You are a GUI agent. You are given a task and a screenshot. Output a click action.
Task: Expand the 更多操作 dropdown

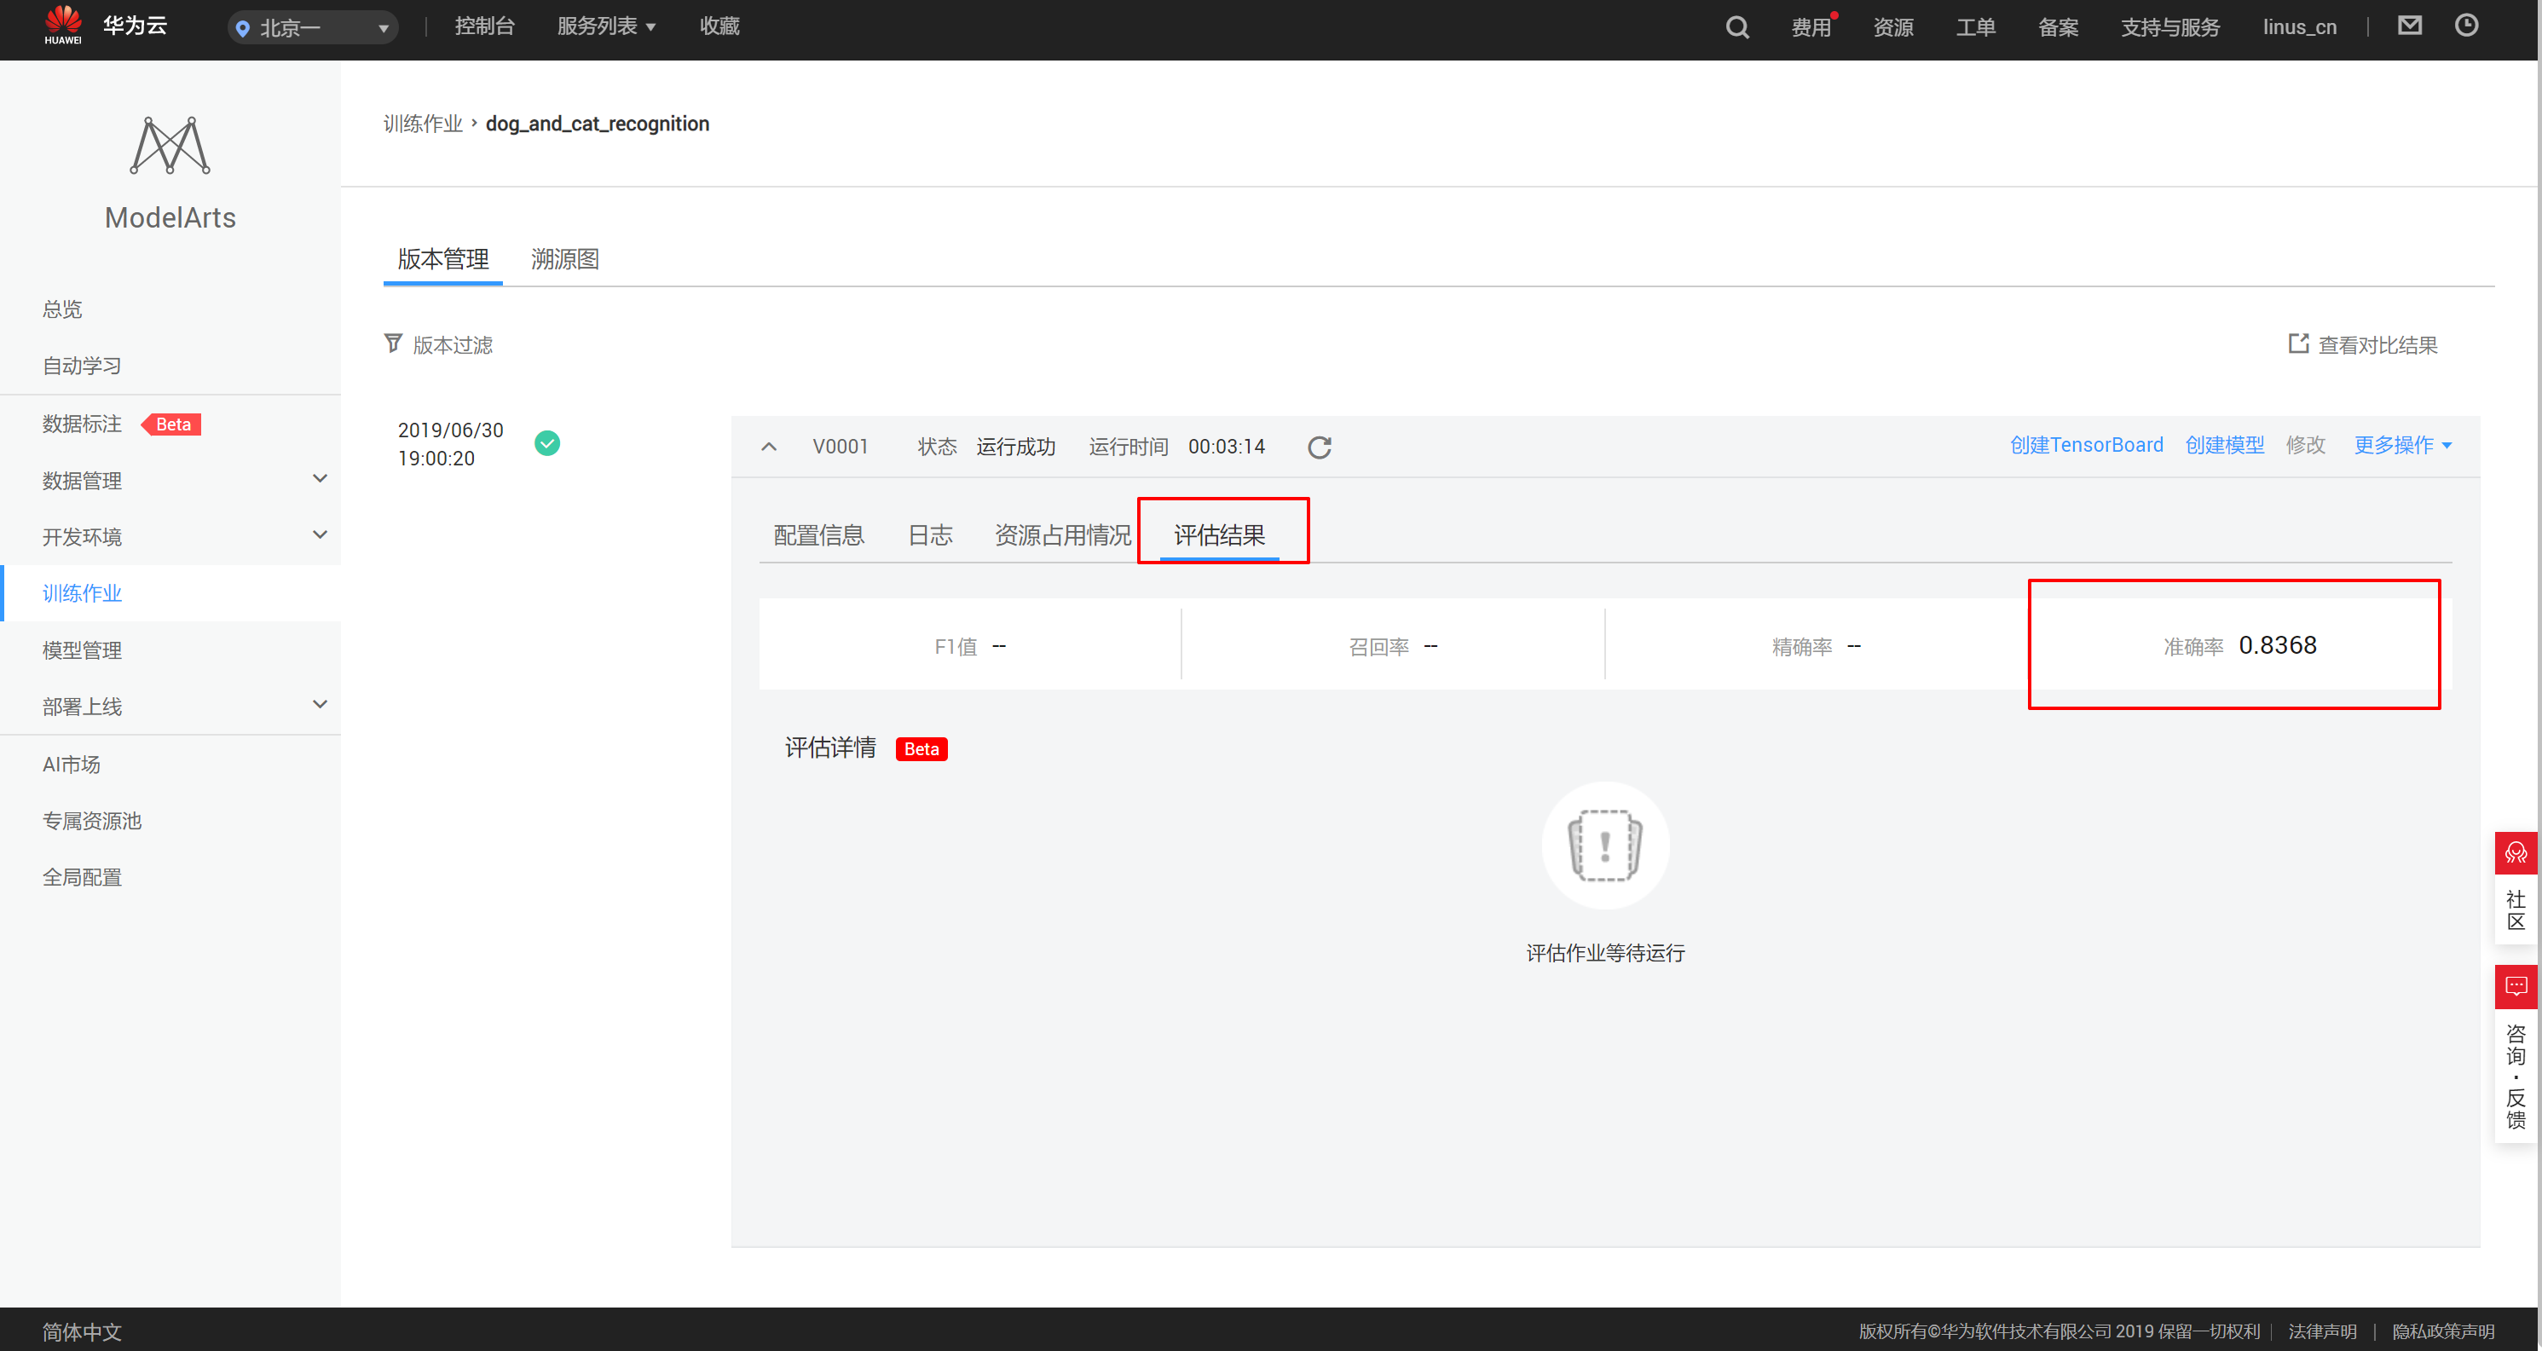tap(2402, 445)
